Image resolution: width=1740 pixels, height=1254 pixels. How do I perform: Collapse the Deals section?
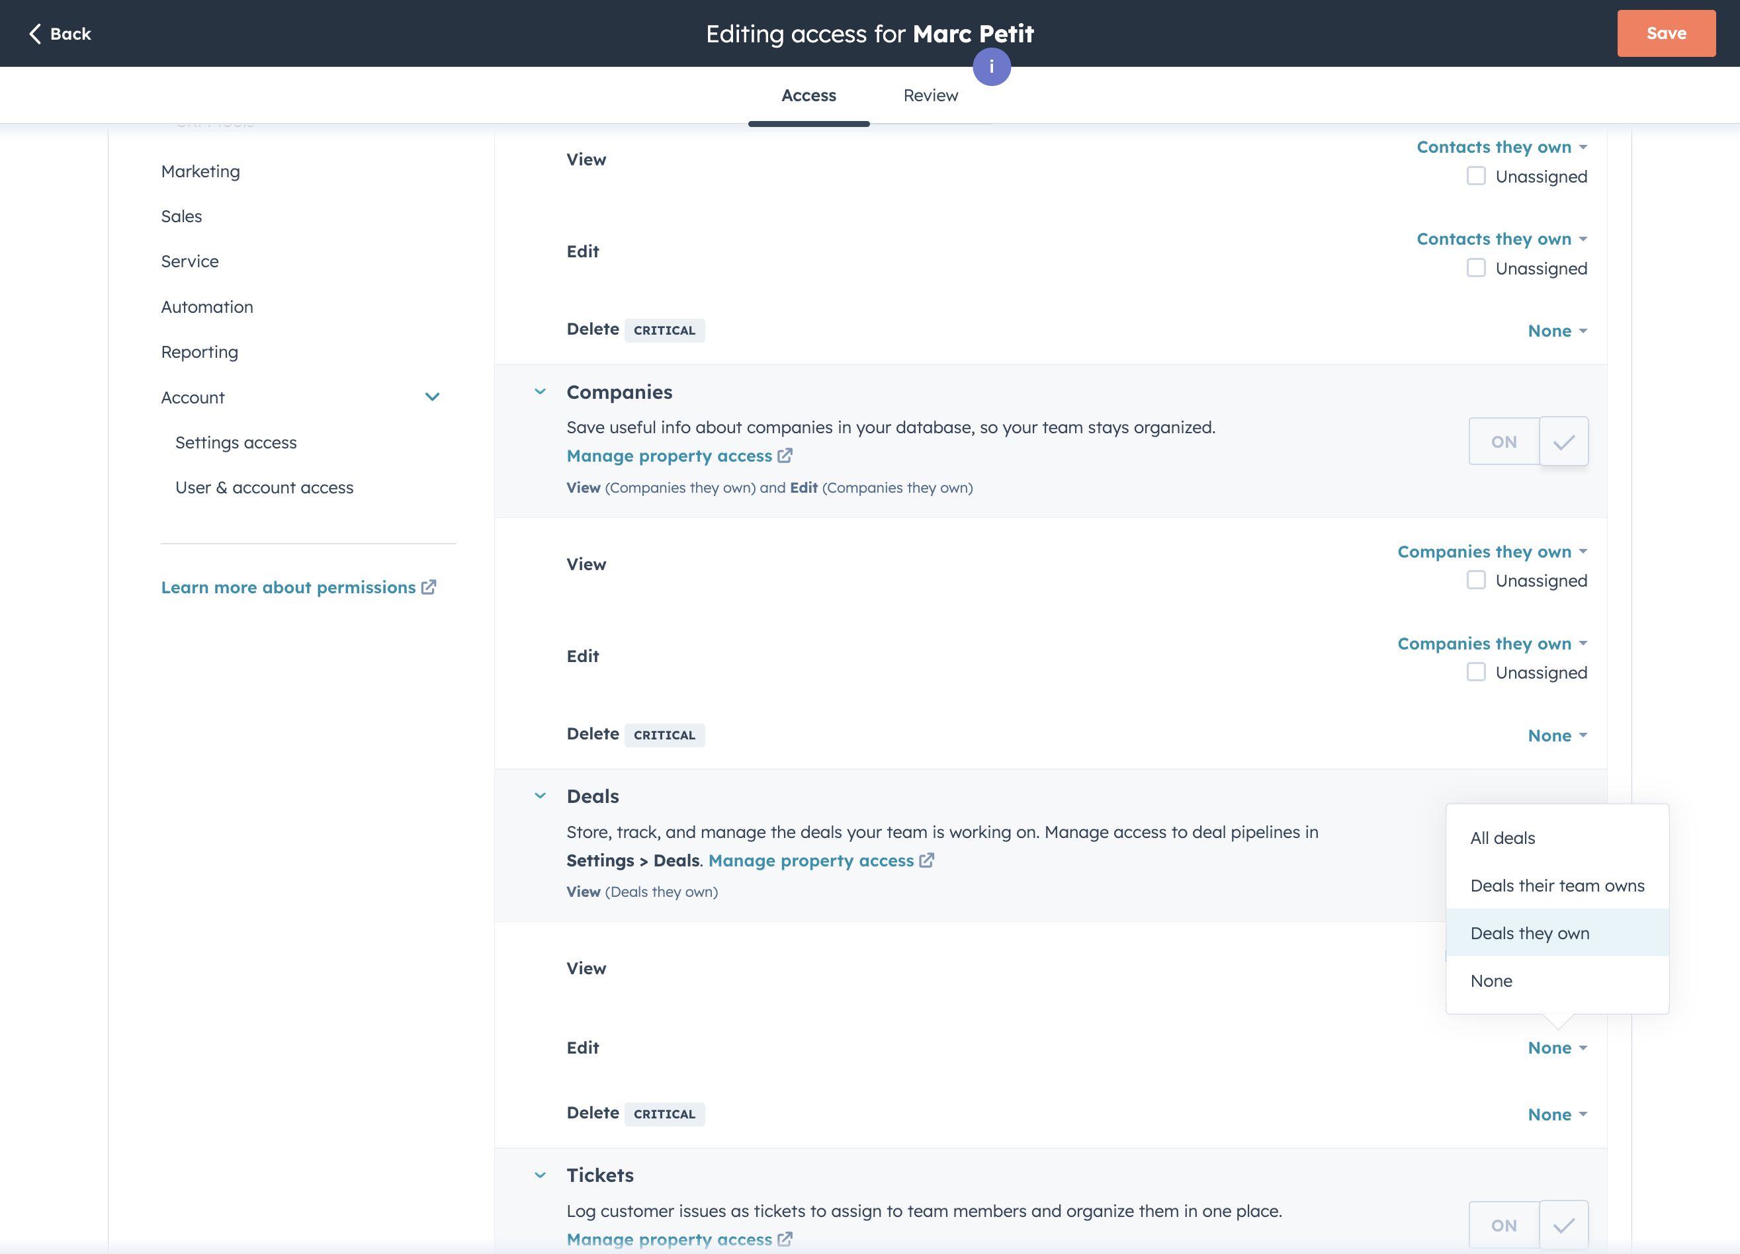tap(540, 796)
